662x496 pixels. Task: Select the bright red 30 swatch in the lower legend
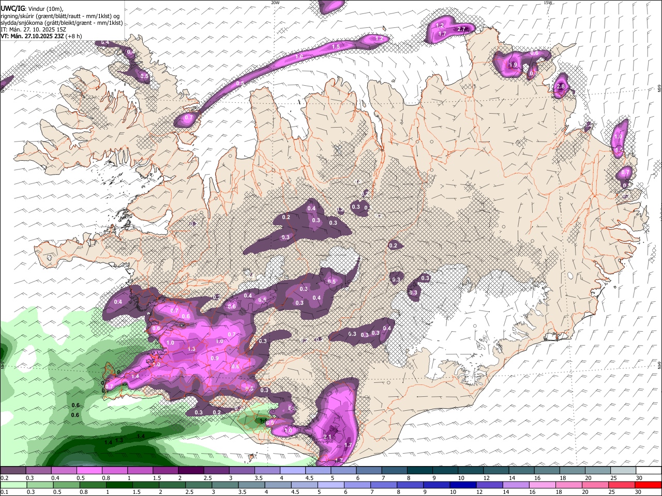[x=649, y=485]
